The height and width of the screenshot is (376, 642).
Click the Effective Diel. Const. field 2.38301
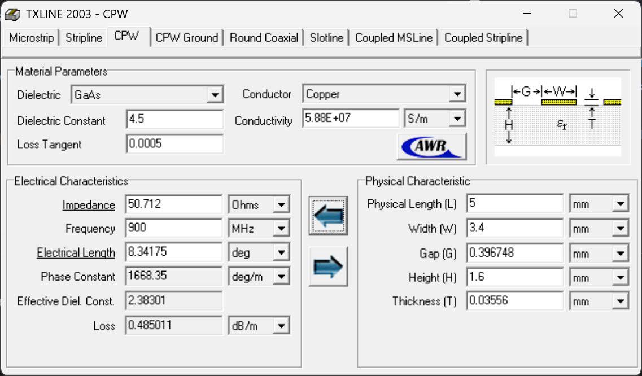click(x=173, y=301)
